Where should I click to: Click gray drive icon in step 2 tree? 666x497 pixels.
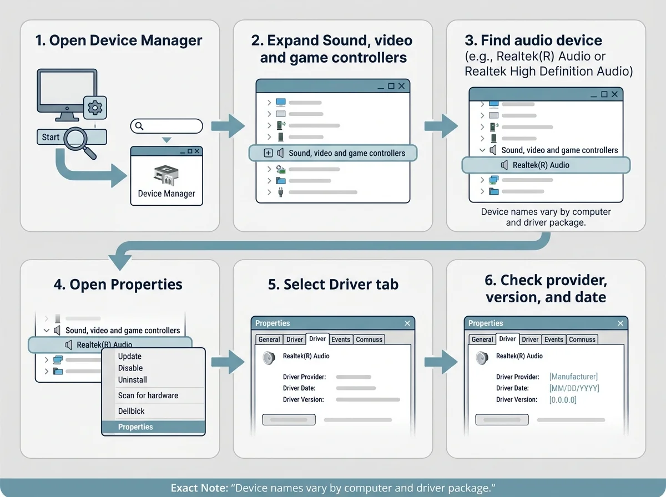(x=281, y=114)
